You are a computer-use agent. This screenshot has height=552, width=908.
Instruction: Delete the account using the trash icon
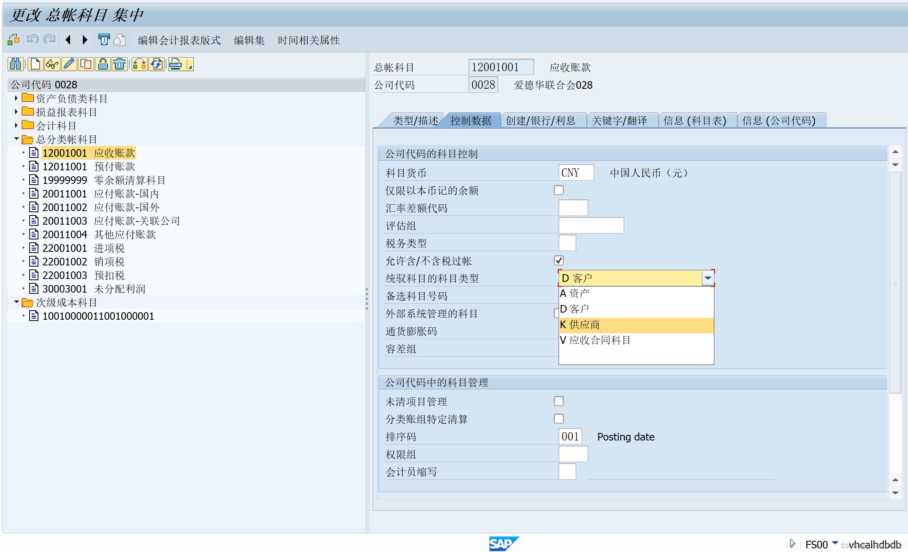(x=120, y=64)
